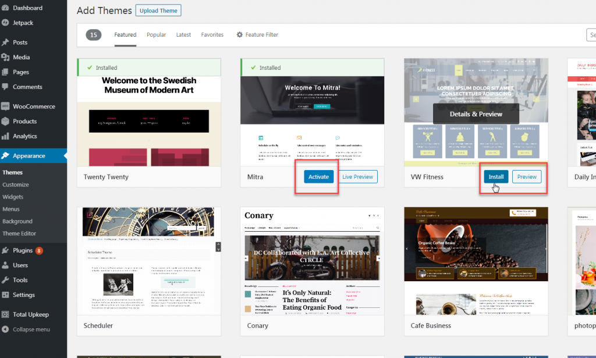The image size is (596, 358).
Task: Switch to the Popular tab
Action: pos(156,34)
